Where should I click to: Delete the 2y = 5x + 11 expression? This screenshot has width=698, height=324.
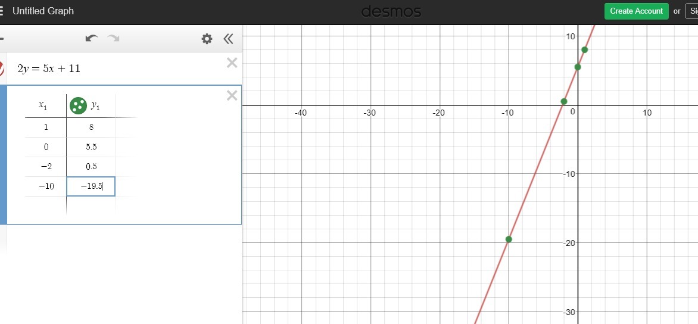[232, 63]
